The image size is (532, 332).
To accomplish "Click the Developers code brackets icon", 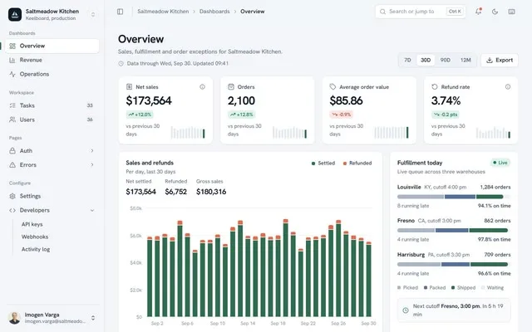I will [12, 210].
